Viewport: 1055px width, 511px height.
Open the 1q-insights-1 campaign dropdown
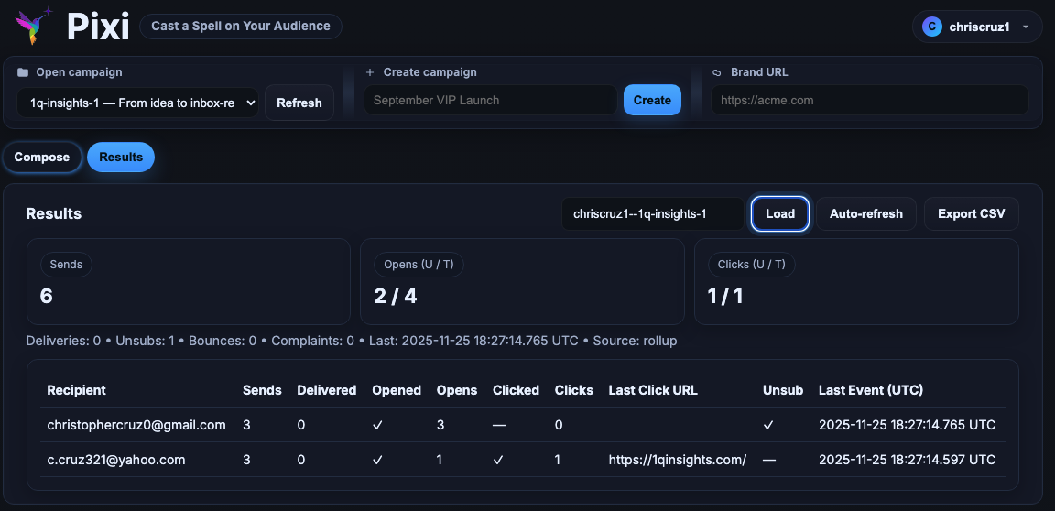138,103
